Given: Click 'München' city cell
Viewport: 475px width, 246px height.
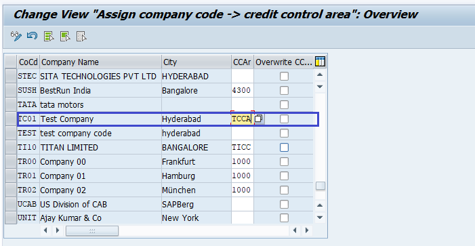Looking at the screenshot, I should coord(197,190).
